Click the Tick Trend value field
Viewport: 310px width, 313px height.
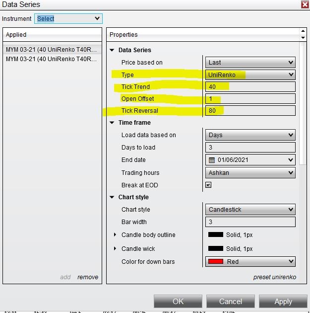[250, 86]
